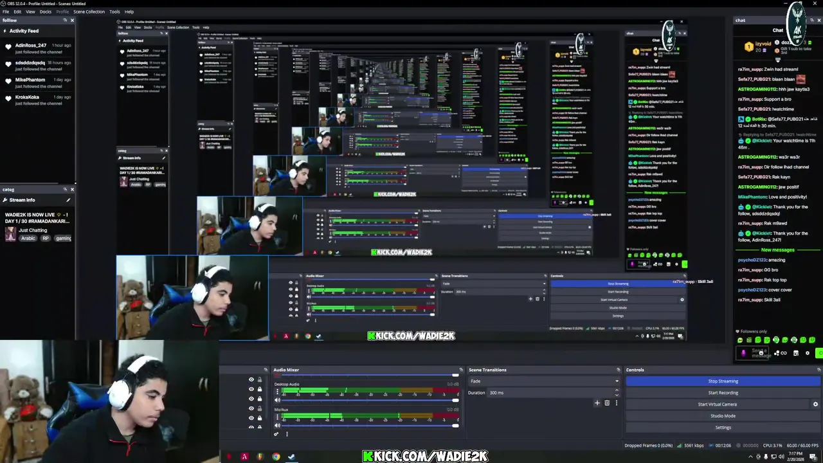
Task: Click Stop Streaming
Action: click(723, 381)
